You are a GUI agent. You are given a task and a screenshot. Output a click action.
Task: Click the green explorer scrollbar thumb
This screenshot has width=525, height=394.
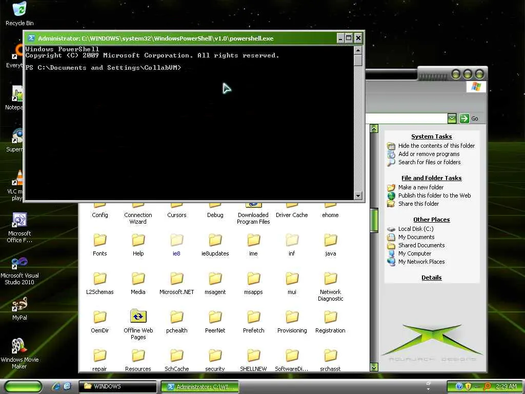click(374, 220)
